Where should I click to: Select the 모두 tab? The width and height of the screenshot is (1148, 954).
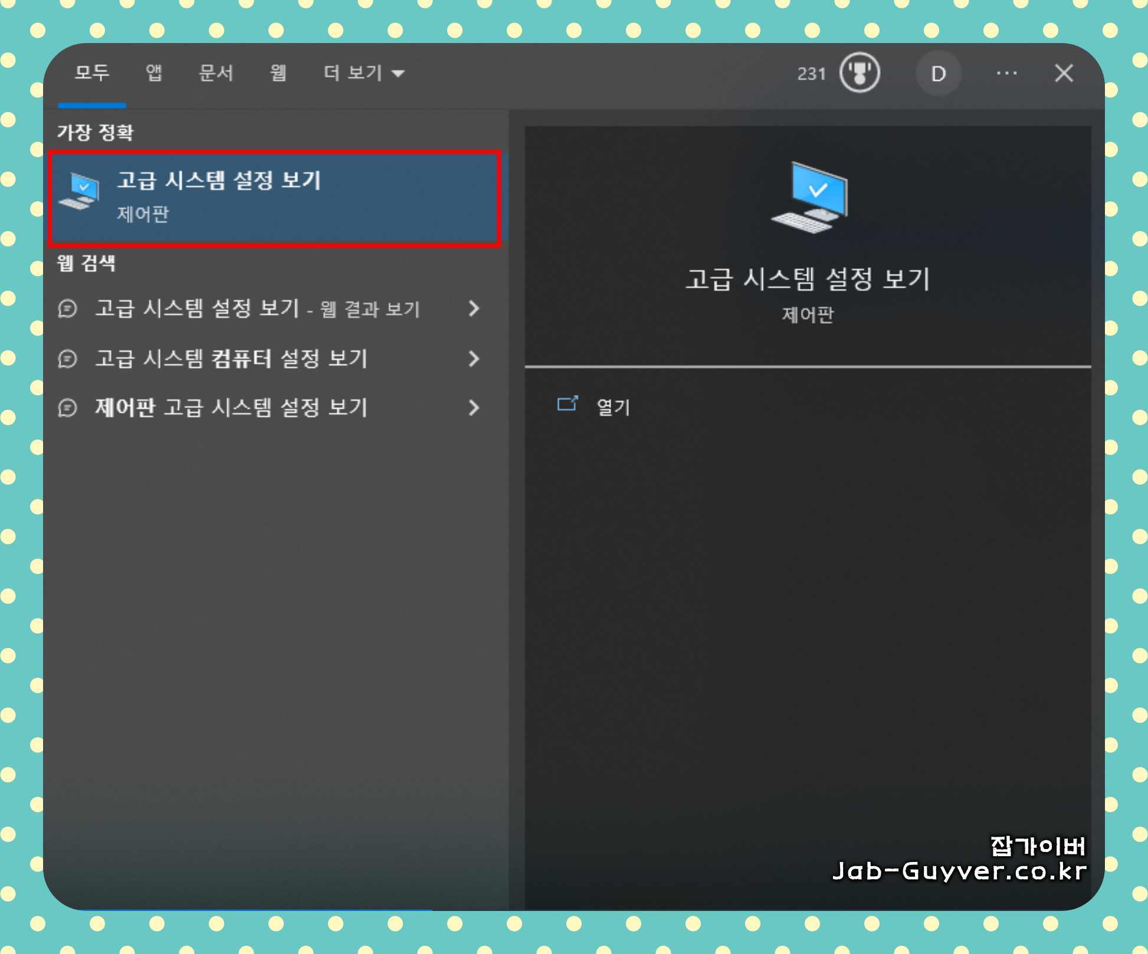click(x=92, y=73)
